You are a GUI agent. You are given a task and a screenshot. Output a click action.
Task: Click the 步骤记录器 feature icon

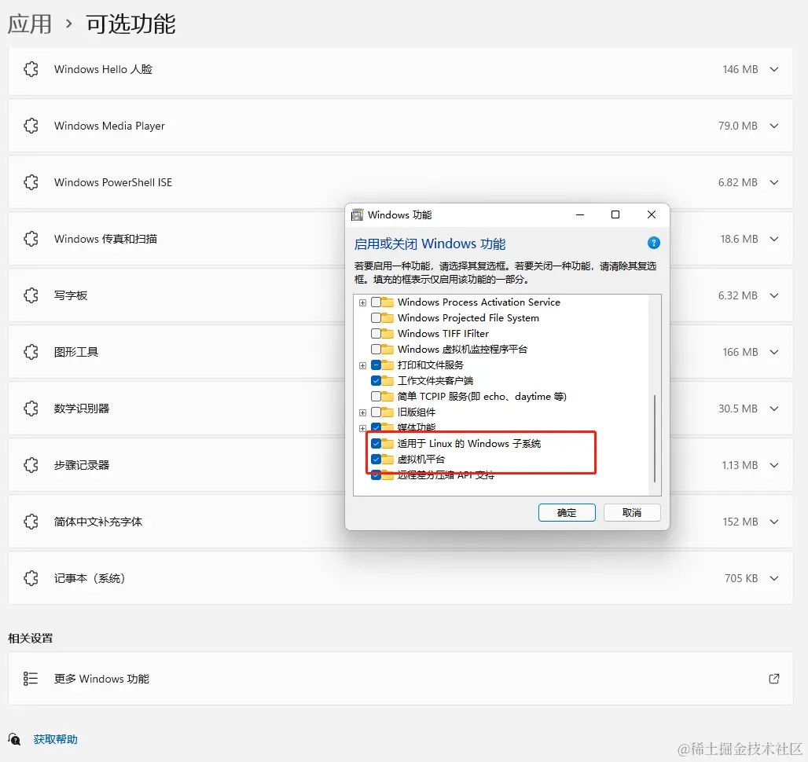coord(31,465)
